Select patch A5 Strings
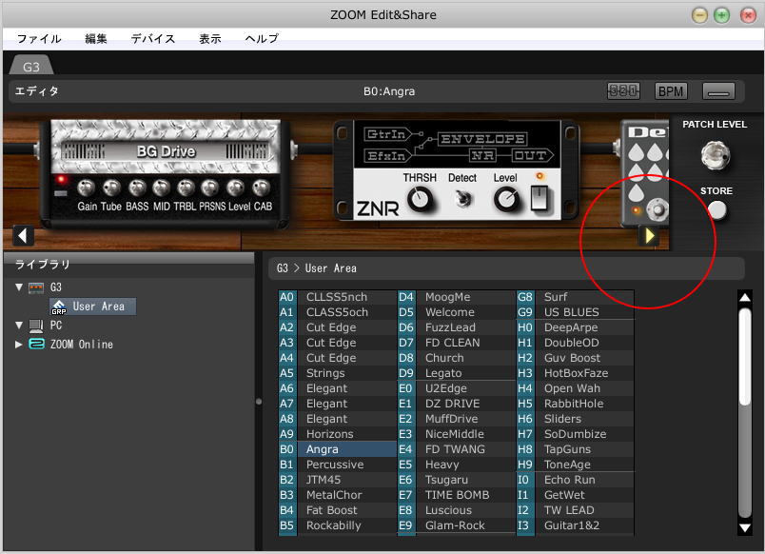The image size is (765, 554). point(337,373)
